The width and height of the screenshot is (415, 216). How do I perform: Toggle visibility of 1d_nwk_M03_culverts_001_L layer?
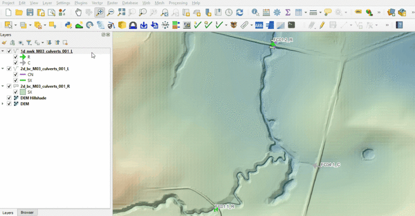pos(9,52)
